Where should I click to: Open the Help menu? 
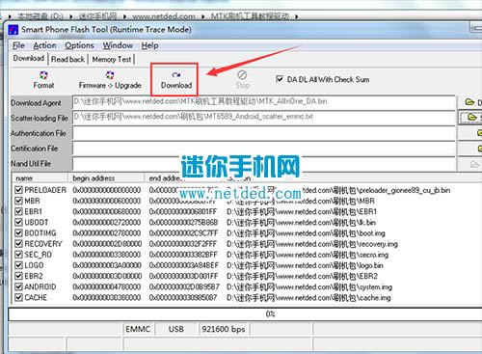tap(149, 45)
